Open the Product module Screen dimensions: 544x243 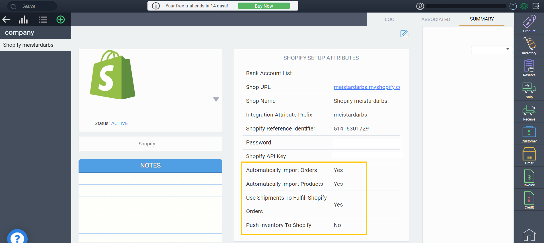pos(529,24)
